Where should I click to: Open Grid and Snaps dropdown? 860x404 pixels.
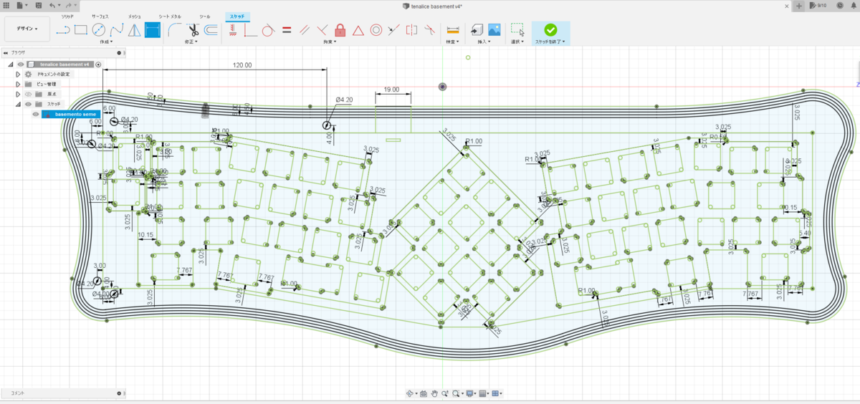coord(484,393)
